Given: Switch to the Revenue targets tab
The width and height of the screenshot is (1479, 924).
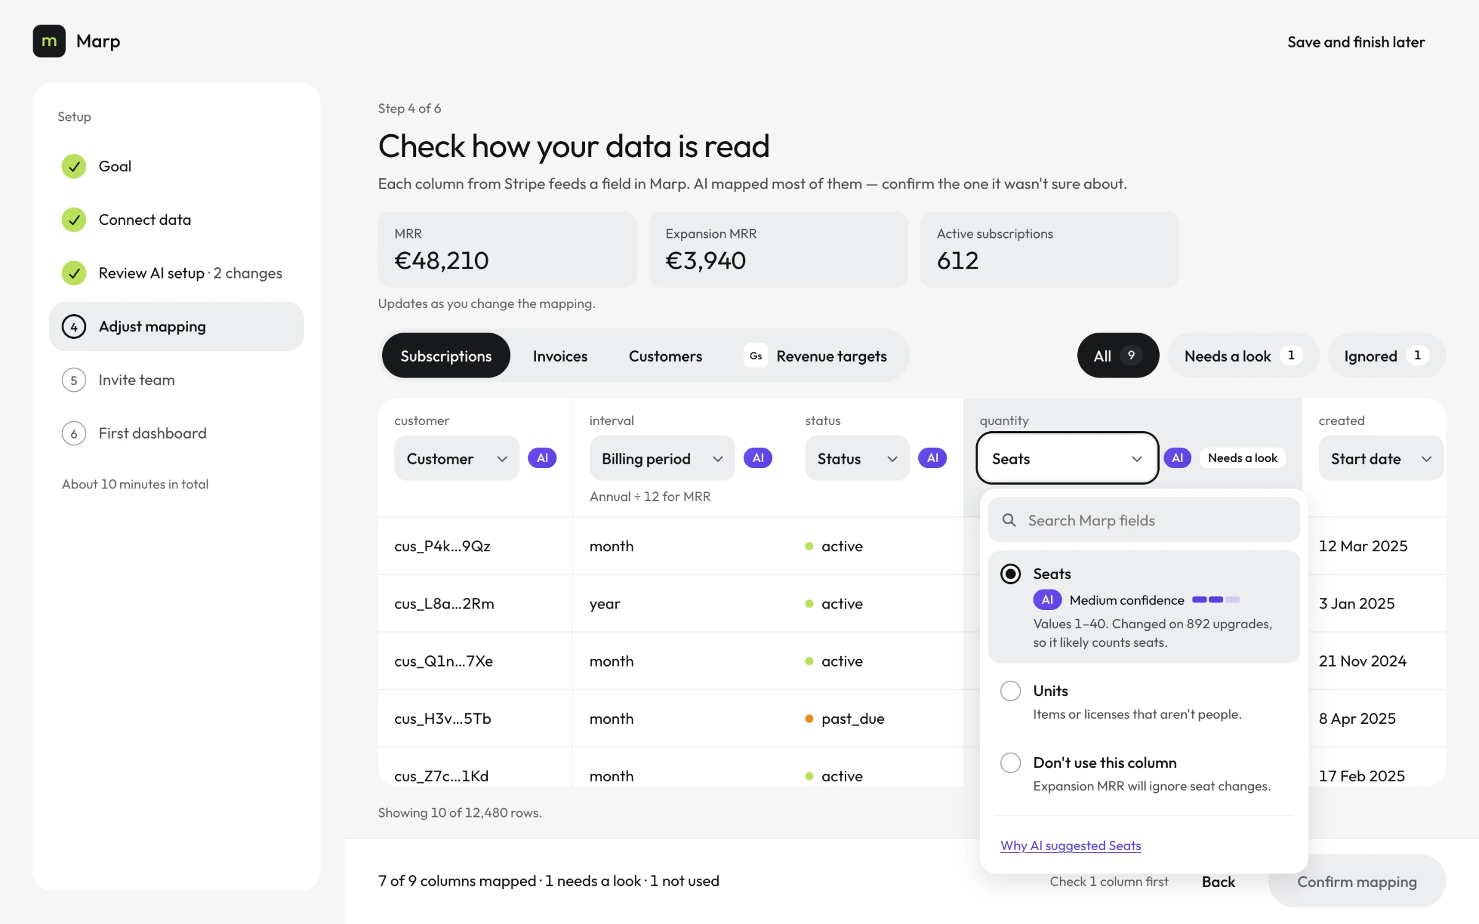Looking at the screenshot, I should (x=816, y=356).
